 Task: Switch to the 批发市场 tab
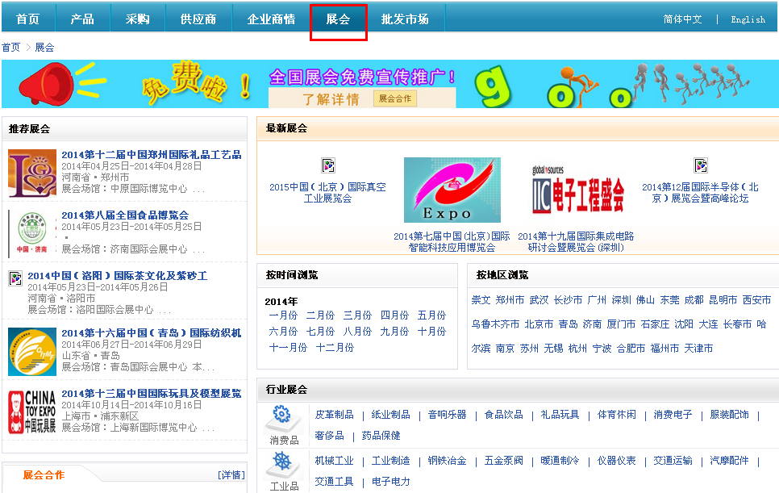[407, 17]
